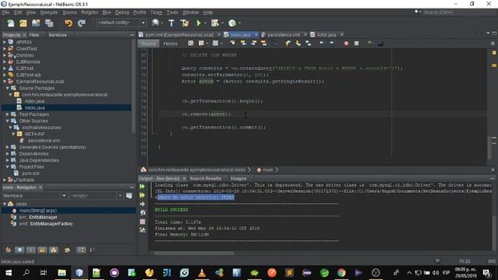
Task: Open the Refactor menu
Action: click(89, 12)
